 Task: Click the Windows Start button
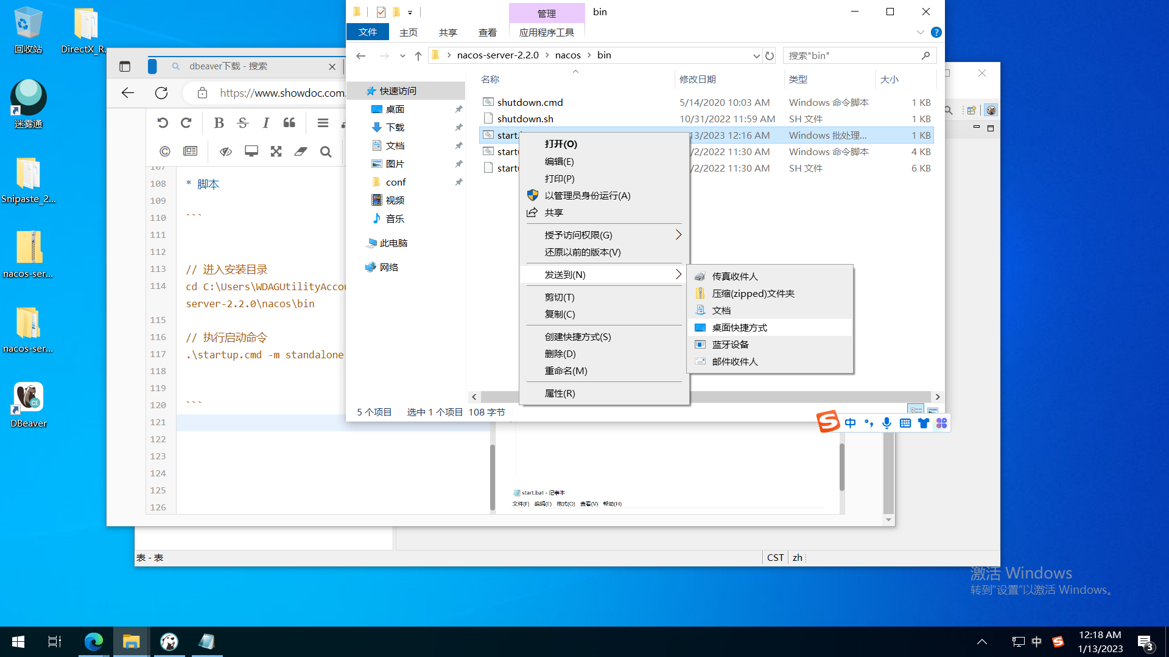point(18,642)
